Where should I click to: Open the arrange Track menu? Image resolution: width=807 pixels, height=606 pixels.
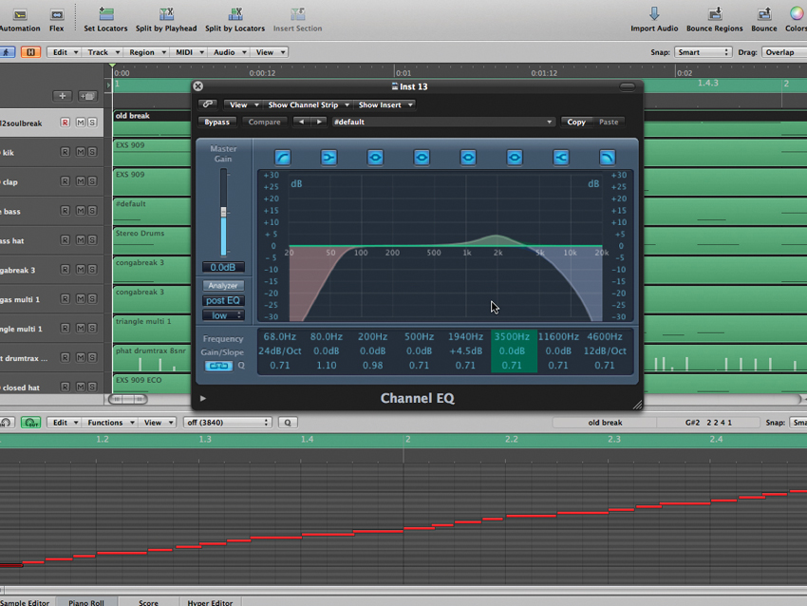[x=103, y=52]
